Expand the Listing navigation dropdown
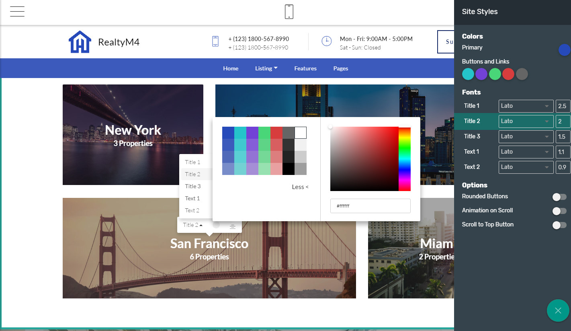 266,68
